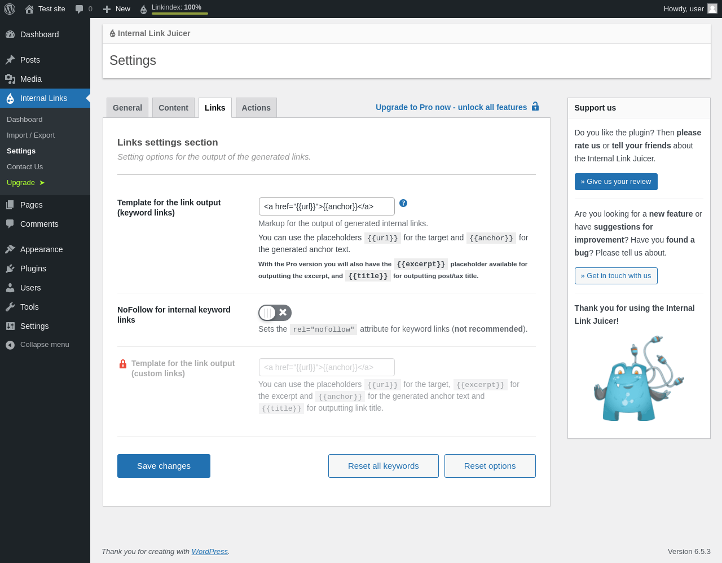Click the Pages icon in sidebar
Image resolution: width=722 pixels, height=563 pixels.
10,205
